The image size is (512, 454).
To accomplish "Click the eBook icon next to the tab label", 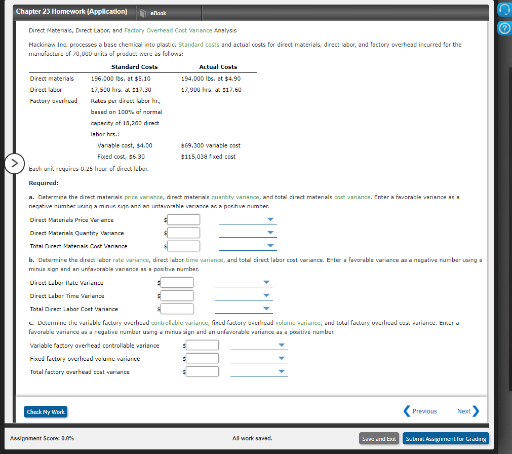I will click(143, 13).
